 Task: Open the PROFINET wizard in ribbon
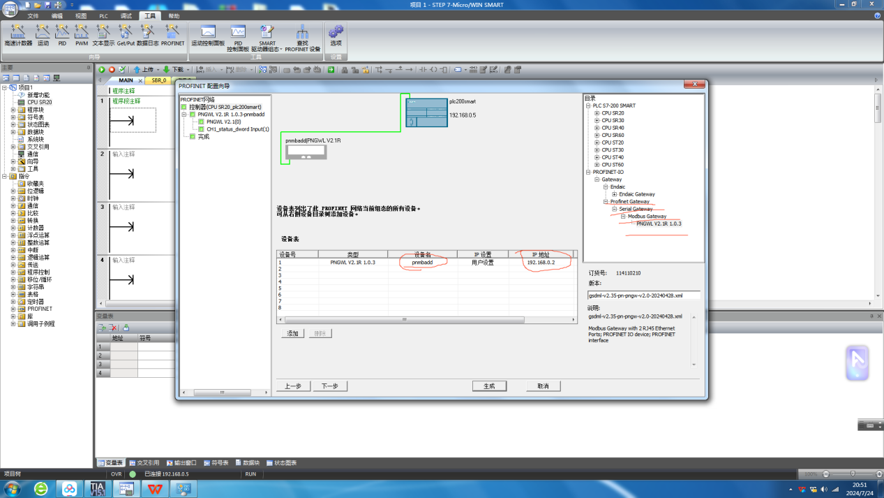click(172, 35)
